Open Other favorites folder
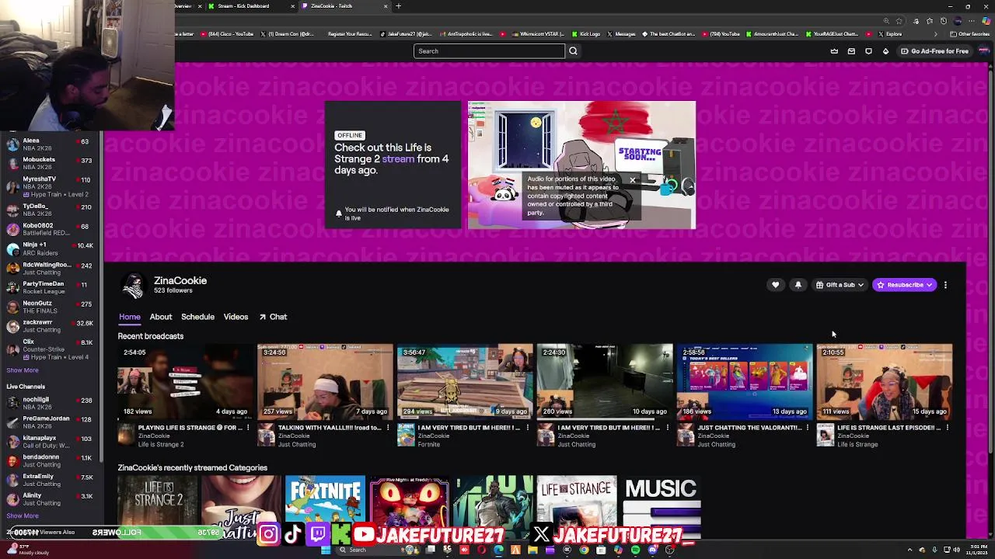The height and width of the screenshot is (559, 995). (x=969, y=34)
